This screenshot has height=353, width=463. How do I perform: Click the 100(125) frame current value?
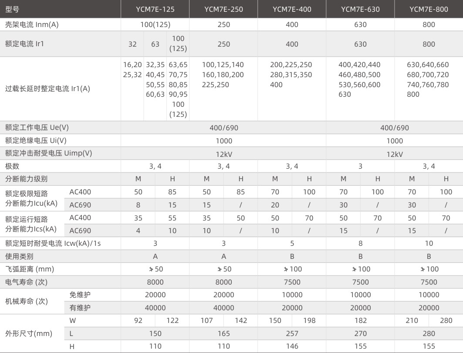[155, 24]
